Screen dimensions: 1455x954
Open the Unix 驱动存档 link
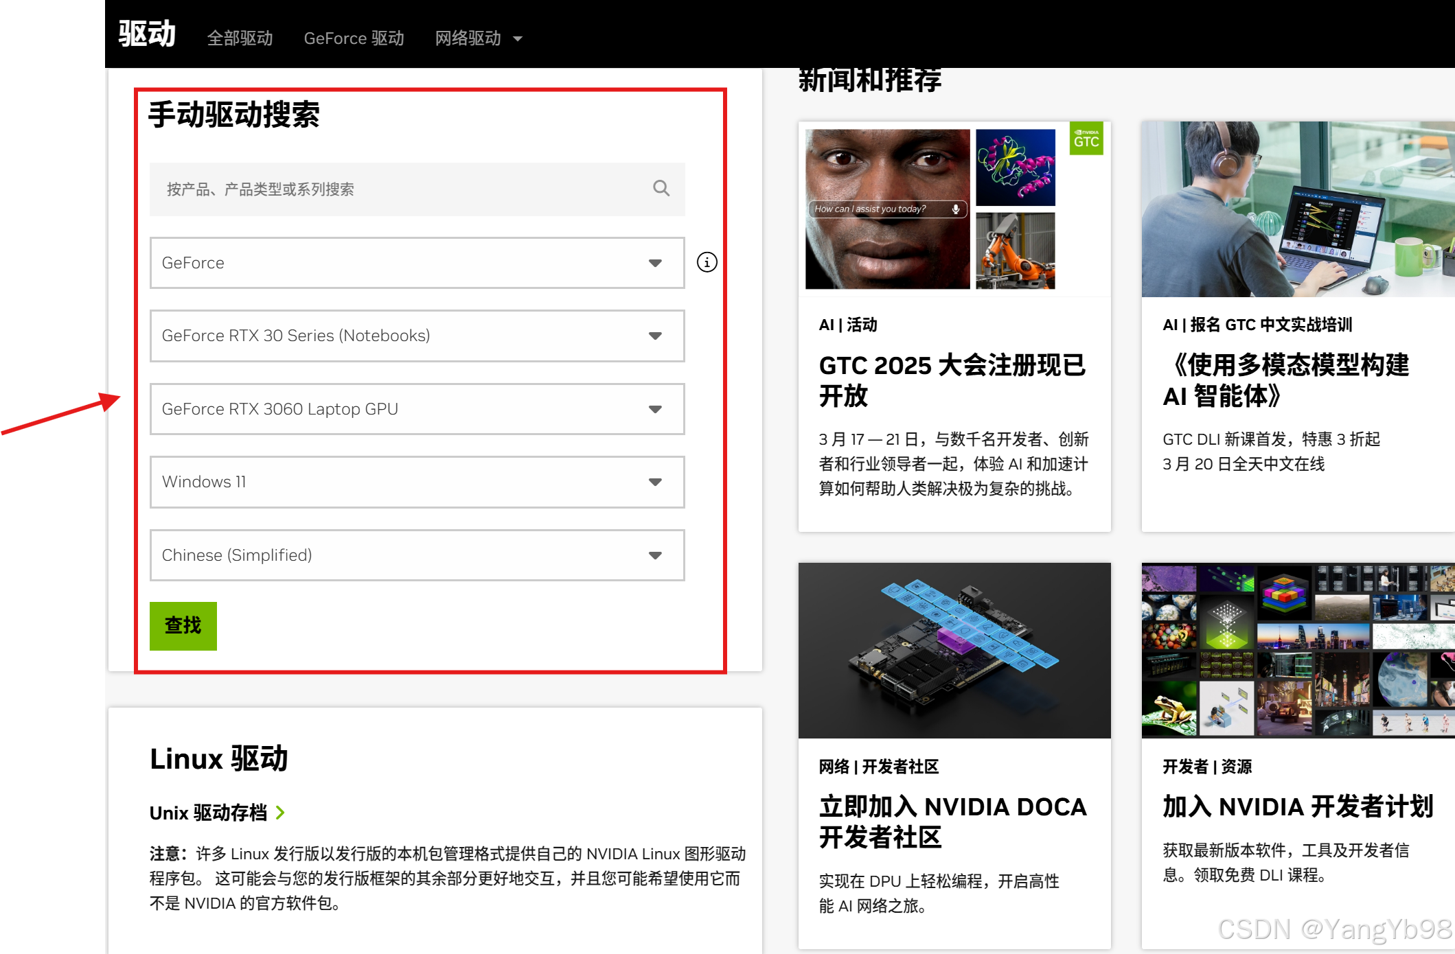pyautogui.click(x=208, y=813)
